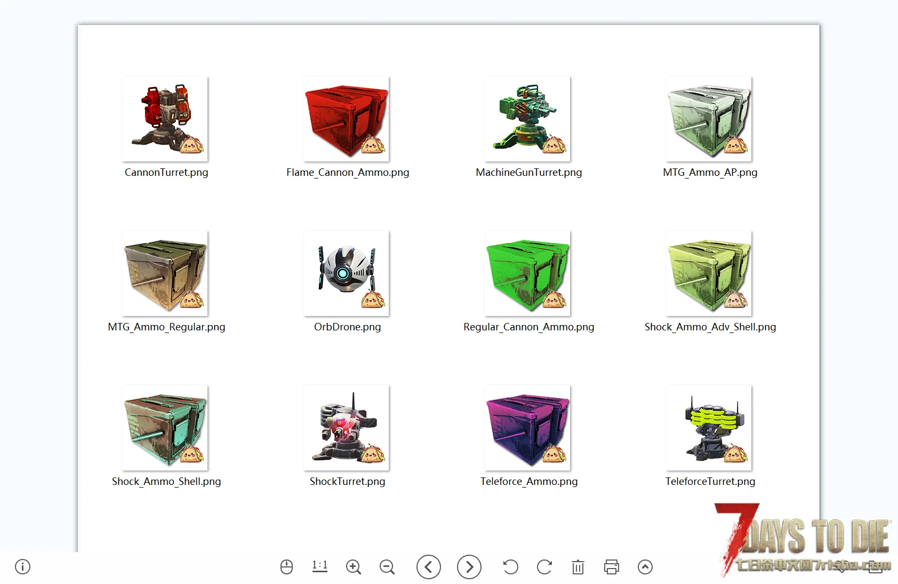Image resolution: width=898 pixels, height=584 pixels.
Task: Select the grey MTG_Ammo_AP box thumbnail
Action: [709, 119]
